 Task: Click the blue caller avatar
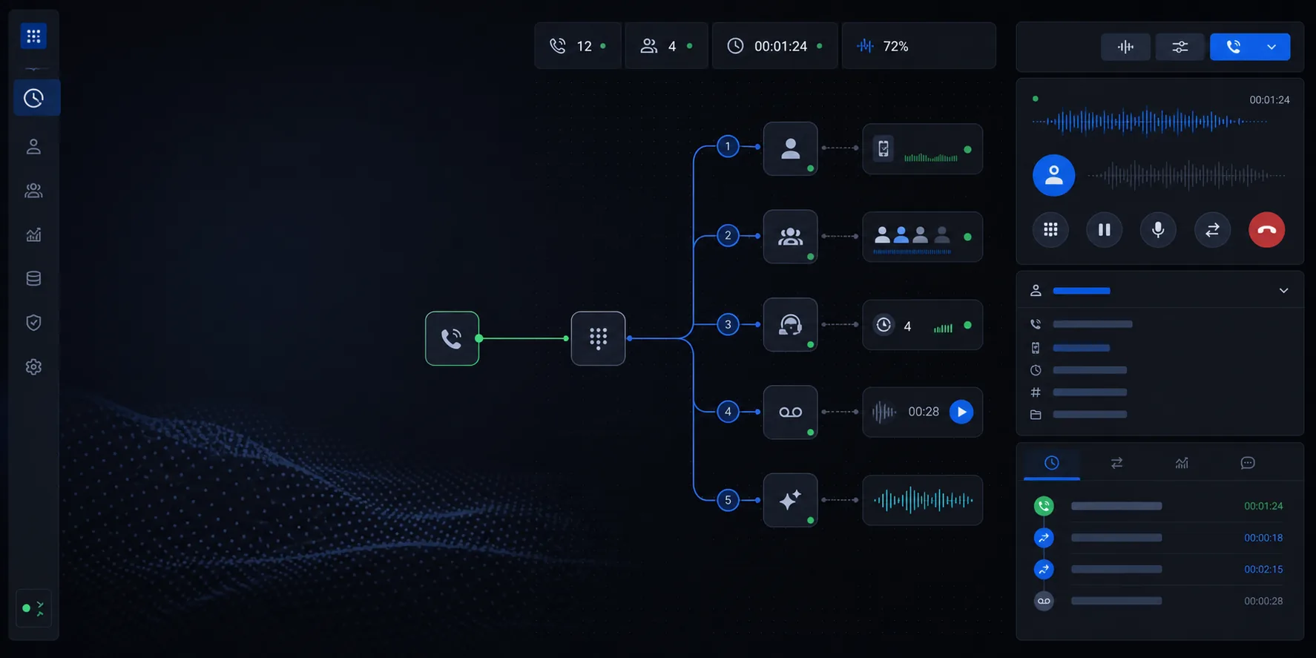1053,175
